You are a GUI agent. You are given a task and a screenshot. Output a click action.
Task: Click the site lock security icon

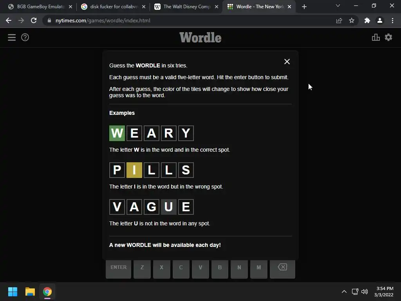(49, 20)
